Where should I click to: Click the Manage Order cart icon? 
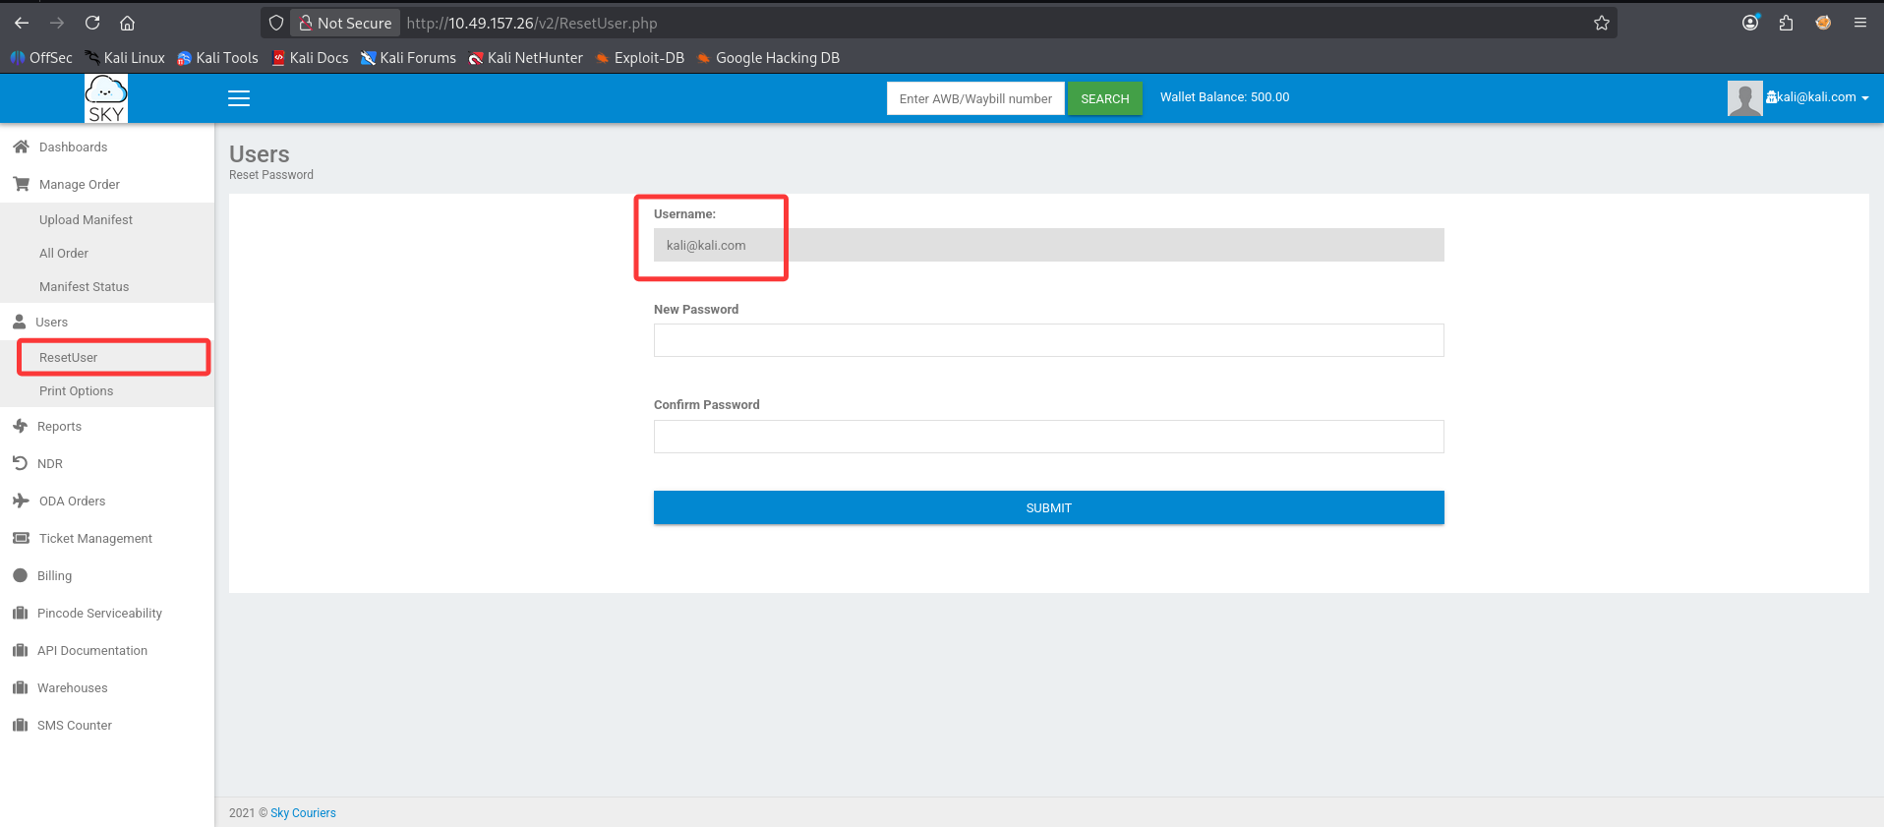[x=21, y=184]
